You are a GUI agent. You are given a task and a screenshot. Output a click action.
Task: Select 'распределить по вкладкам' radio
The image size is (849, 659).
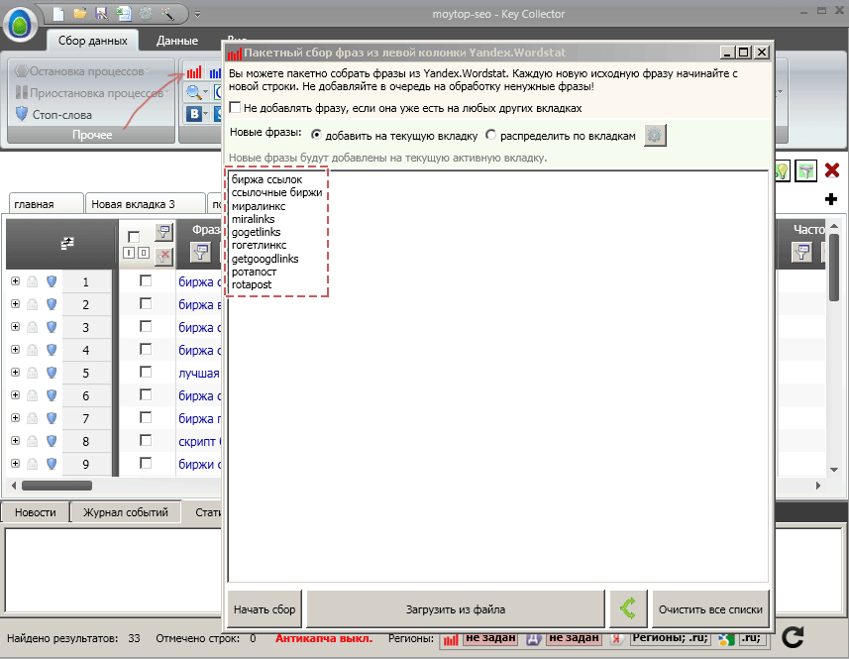pyautogui.click(x=490, y=135)
